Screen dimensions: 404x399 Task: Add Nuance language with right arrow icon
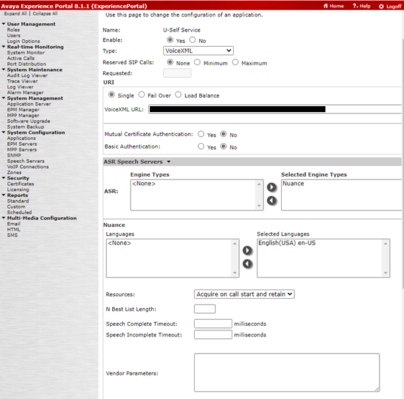248,250
